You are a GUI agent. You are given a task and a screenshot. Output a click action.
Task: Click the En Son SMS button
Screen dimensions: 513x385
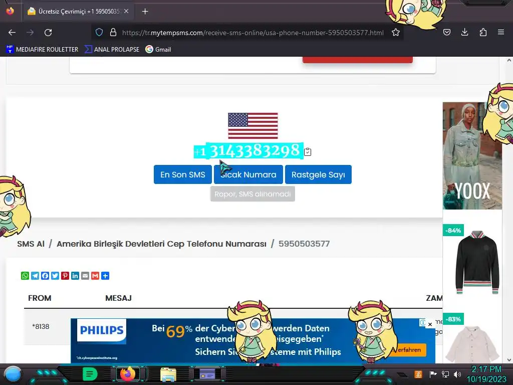click(x=182, y=174)
